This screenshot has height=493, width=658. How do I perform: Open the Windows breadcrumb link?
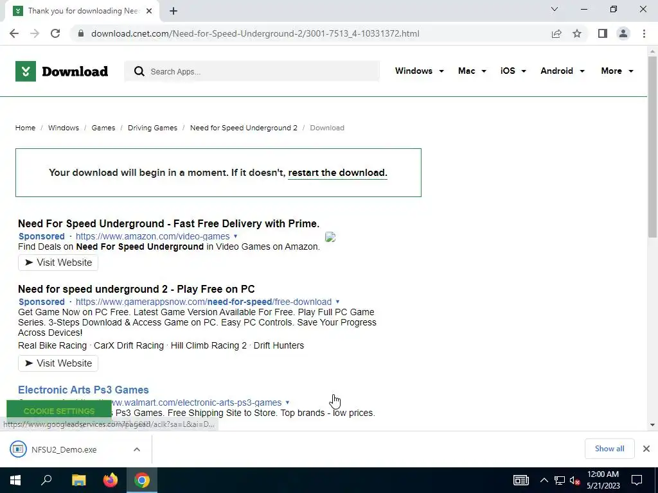click(x=64, y=128)
